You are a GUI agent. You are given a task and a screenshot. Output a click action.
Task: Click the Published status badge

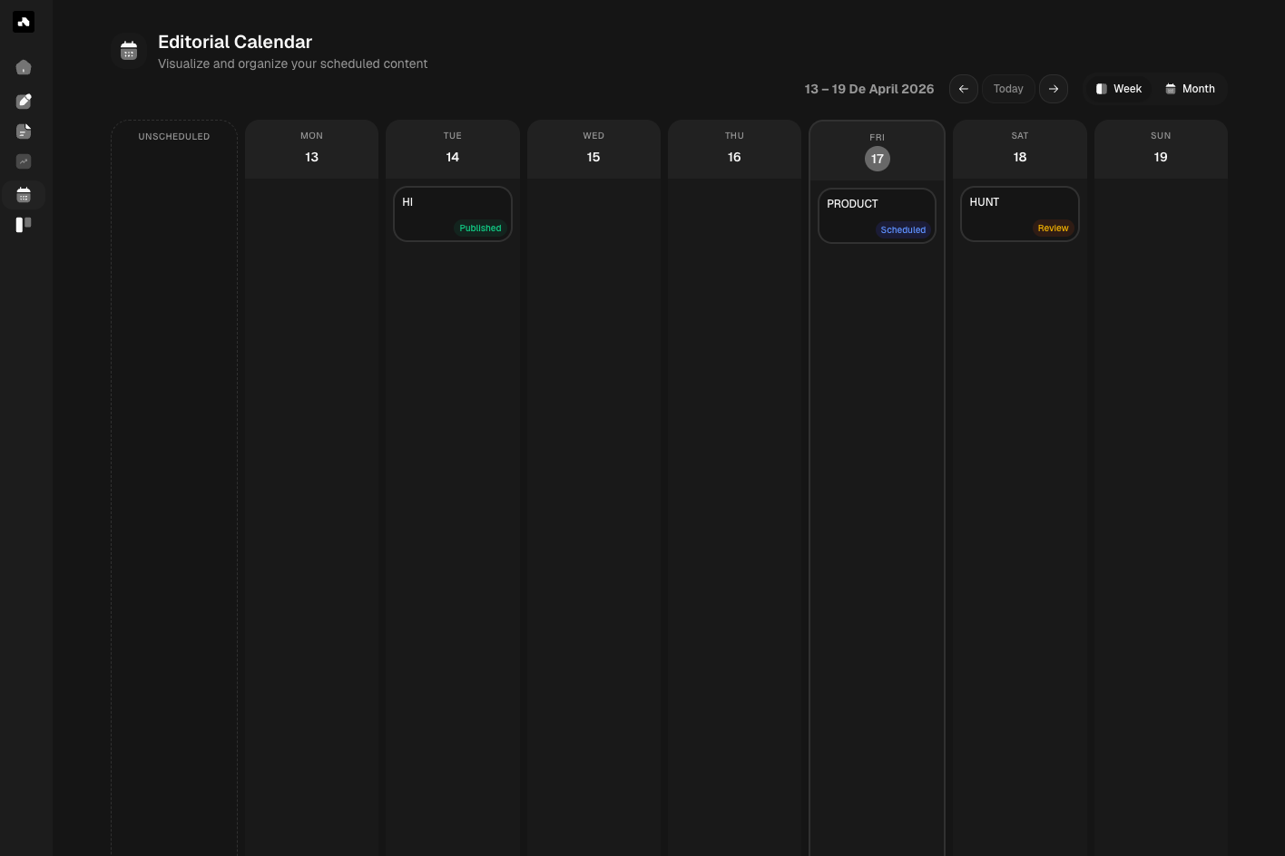pos(480,229)
